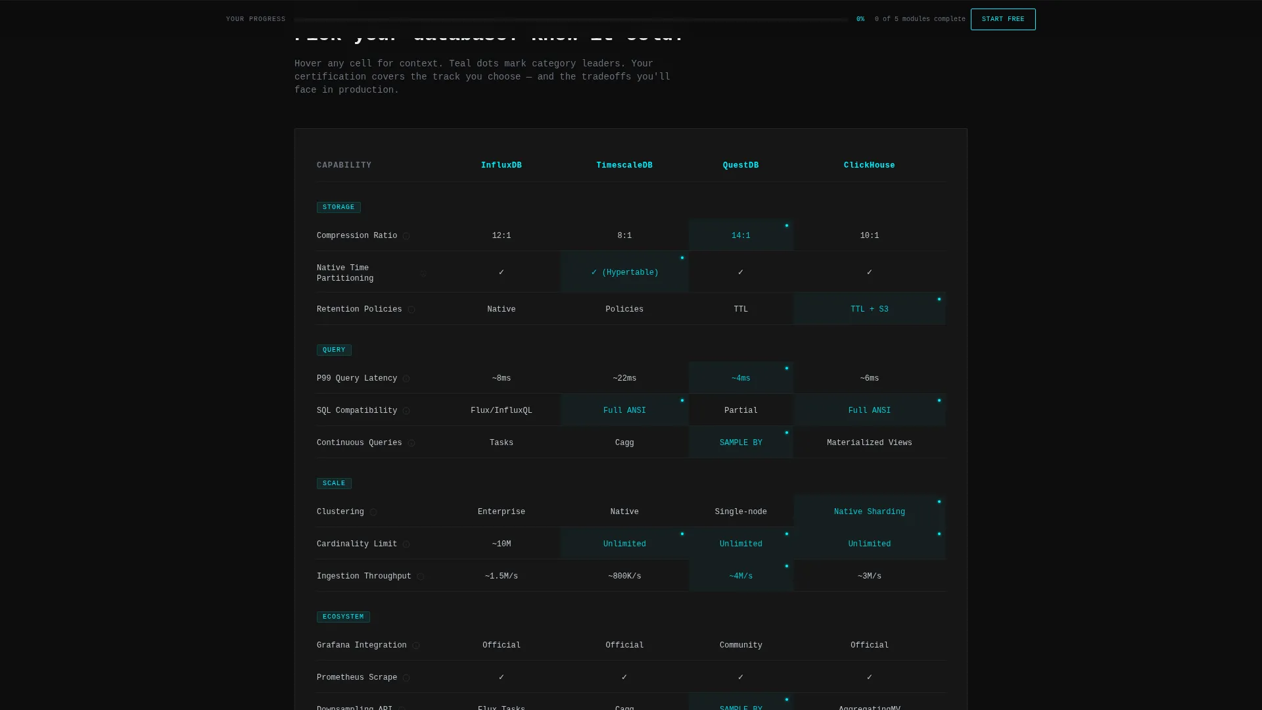Click the QUERY category badge
This screenshot has width=1262, height=710.
334,350
